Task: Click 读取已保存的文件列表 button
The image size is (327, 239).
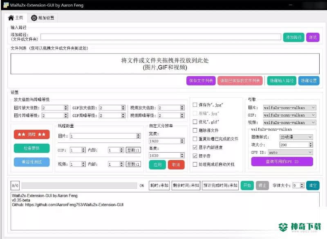Action: tap(240, 81)
